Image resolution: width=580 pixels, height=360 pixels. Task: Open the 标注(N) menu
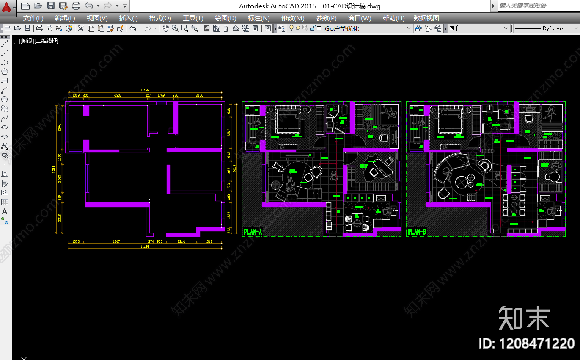tap(258, 18)
